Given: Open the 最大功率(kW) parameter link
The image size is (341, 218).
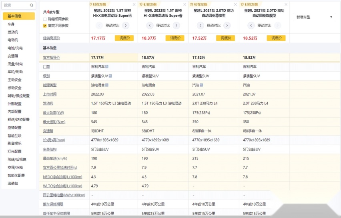Looking at the screenshot, I should point(53,112).
